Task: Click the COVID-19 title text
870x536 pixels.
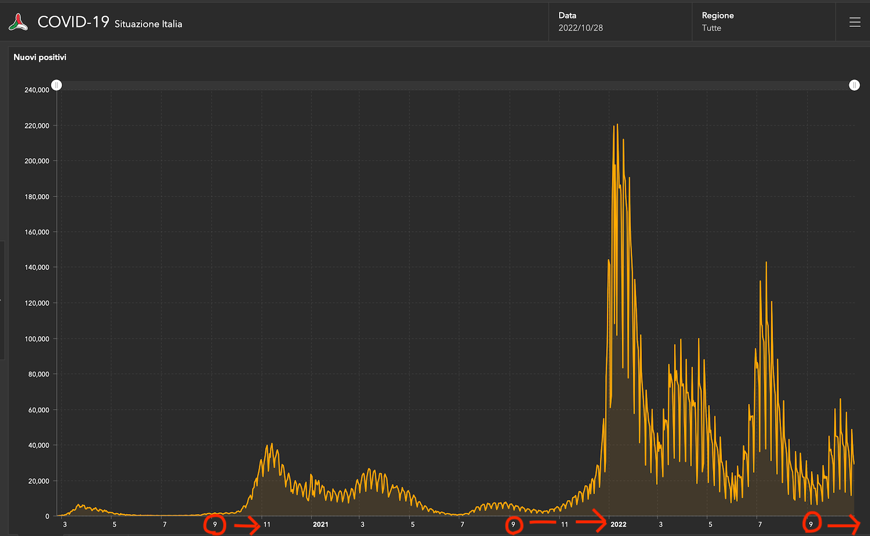Action: point(73,22)
